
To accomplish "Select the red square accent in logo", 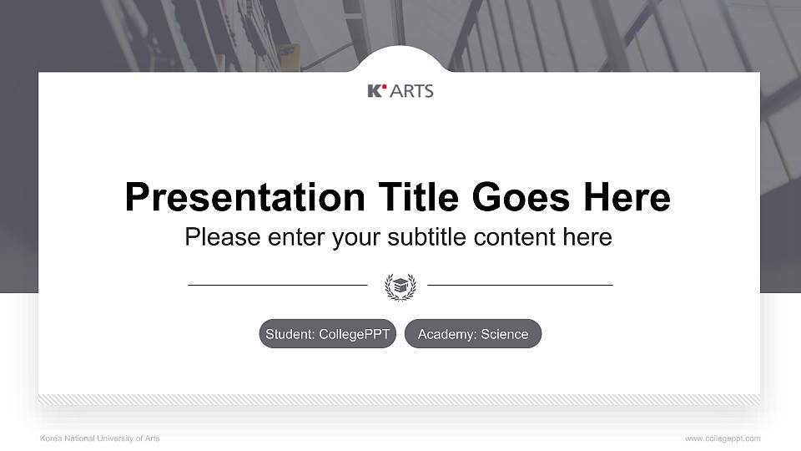I will pyautogui.click(x=384, y=86).
